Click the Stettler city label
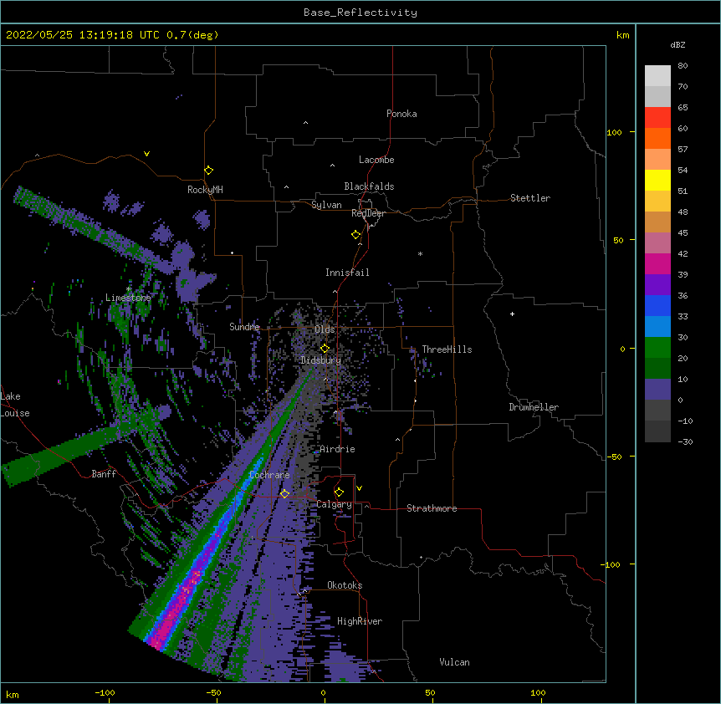Image resolution: width=721 pixels, height=704 pixels. [530, 198]
